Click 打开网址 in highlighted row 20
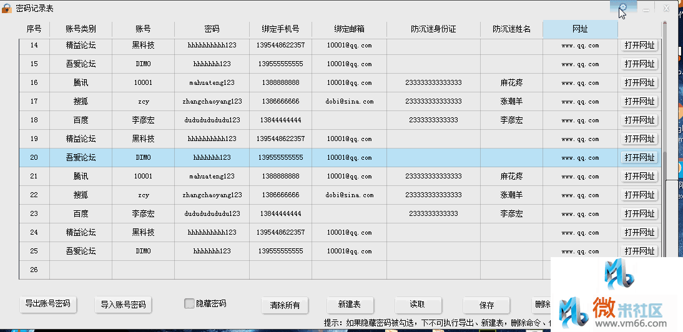The height and width of the screenshot is (332, 683). coord(639,157)
